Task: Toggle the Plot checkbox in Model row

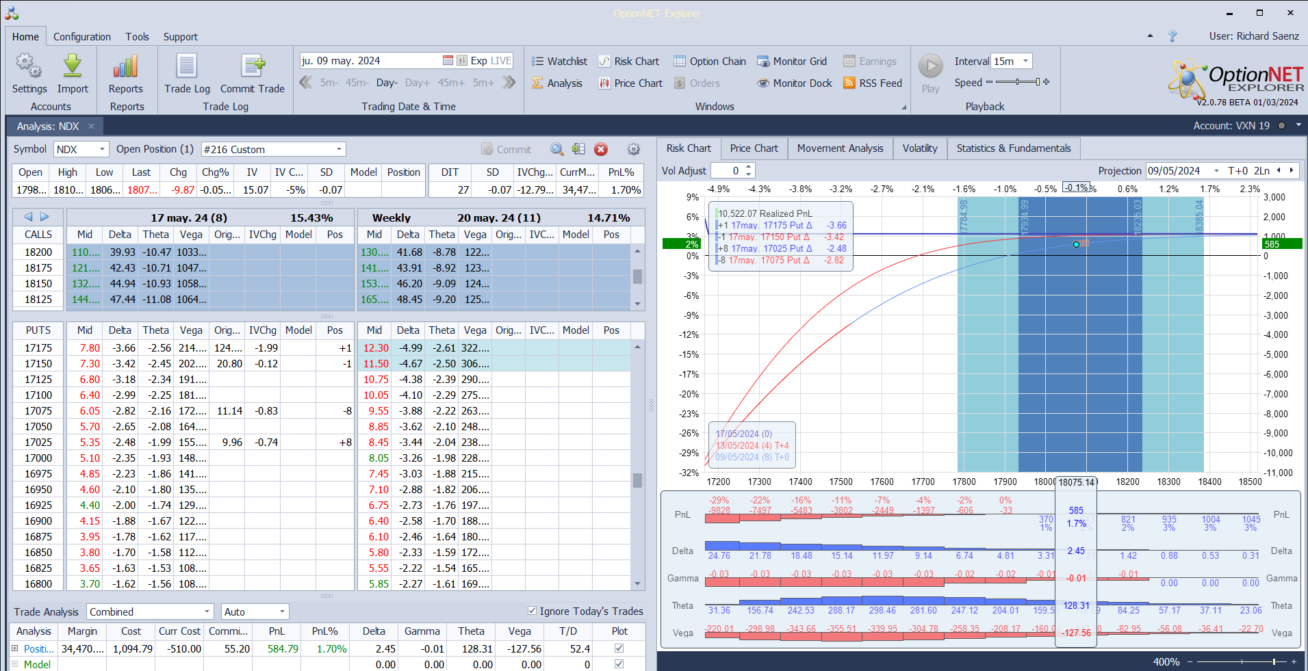Action: [x=619, y=663]
